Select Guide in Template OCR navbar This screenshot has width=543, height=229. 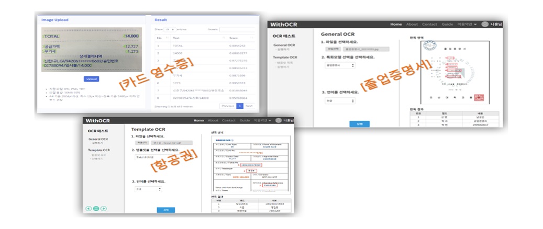[x=244, y=120]
